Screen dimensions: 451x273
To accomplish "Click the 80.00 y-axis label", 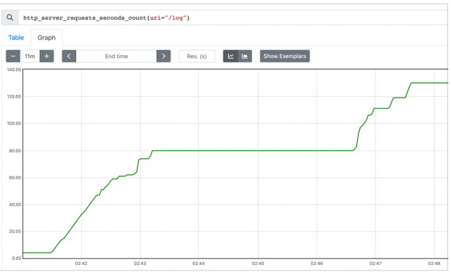I will pyautogui.click(x=15, y=150).
